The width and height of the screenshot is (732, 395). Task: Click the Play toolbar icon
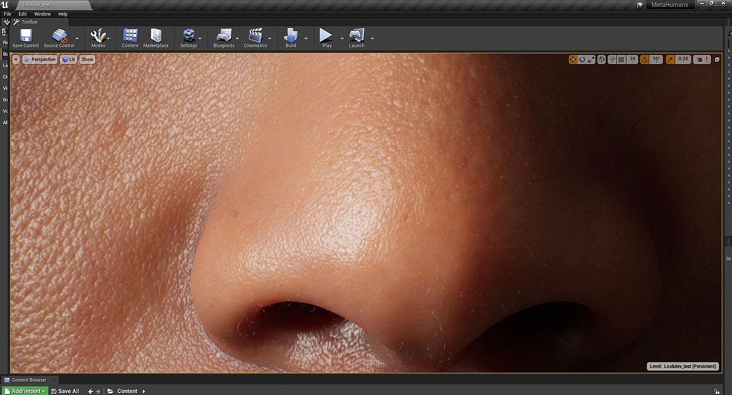[327, 38]
